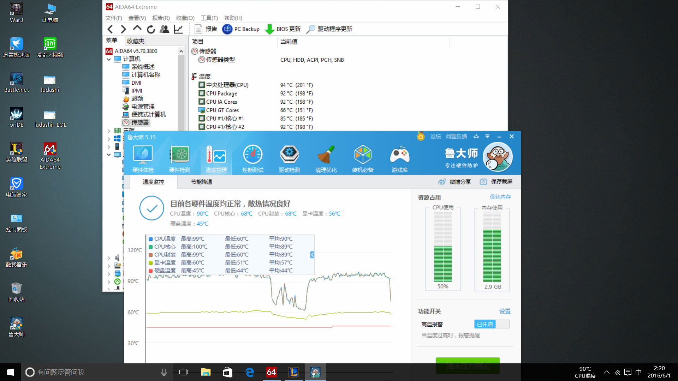Click the Ludashi mascot avatar
The width and height of the screenshot is (678, 381).
[498, 157]
